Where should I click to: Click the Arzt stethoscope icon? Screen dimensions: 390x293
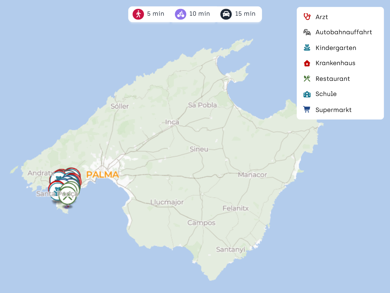(x=307, y=17)
